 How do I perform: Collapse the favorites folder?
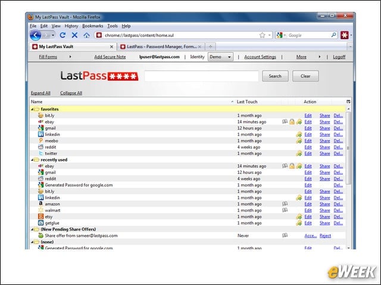(x=32, y=109)
